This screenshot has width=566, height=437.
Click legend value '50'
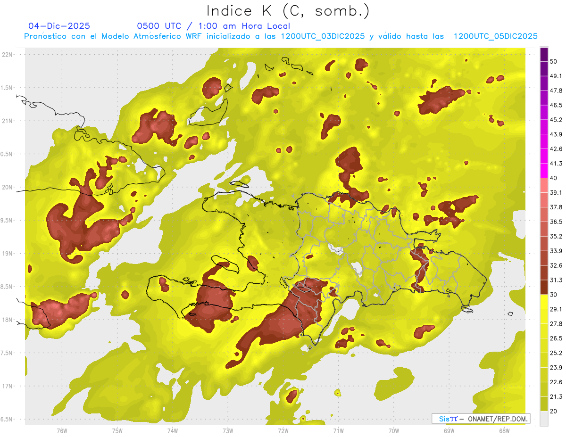pyautogui.click(x=553, y=61)
